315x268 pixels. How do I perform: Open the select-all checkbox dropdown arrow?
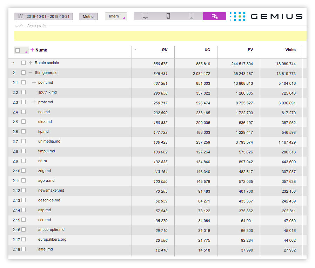[x=26, y=52]
